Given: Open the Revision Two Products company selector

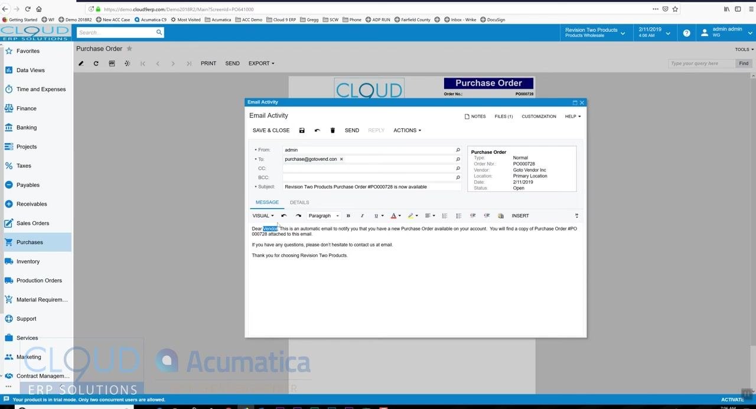Looking at the screenshot, I should (595, 33).
